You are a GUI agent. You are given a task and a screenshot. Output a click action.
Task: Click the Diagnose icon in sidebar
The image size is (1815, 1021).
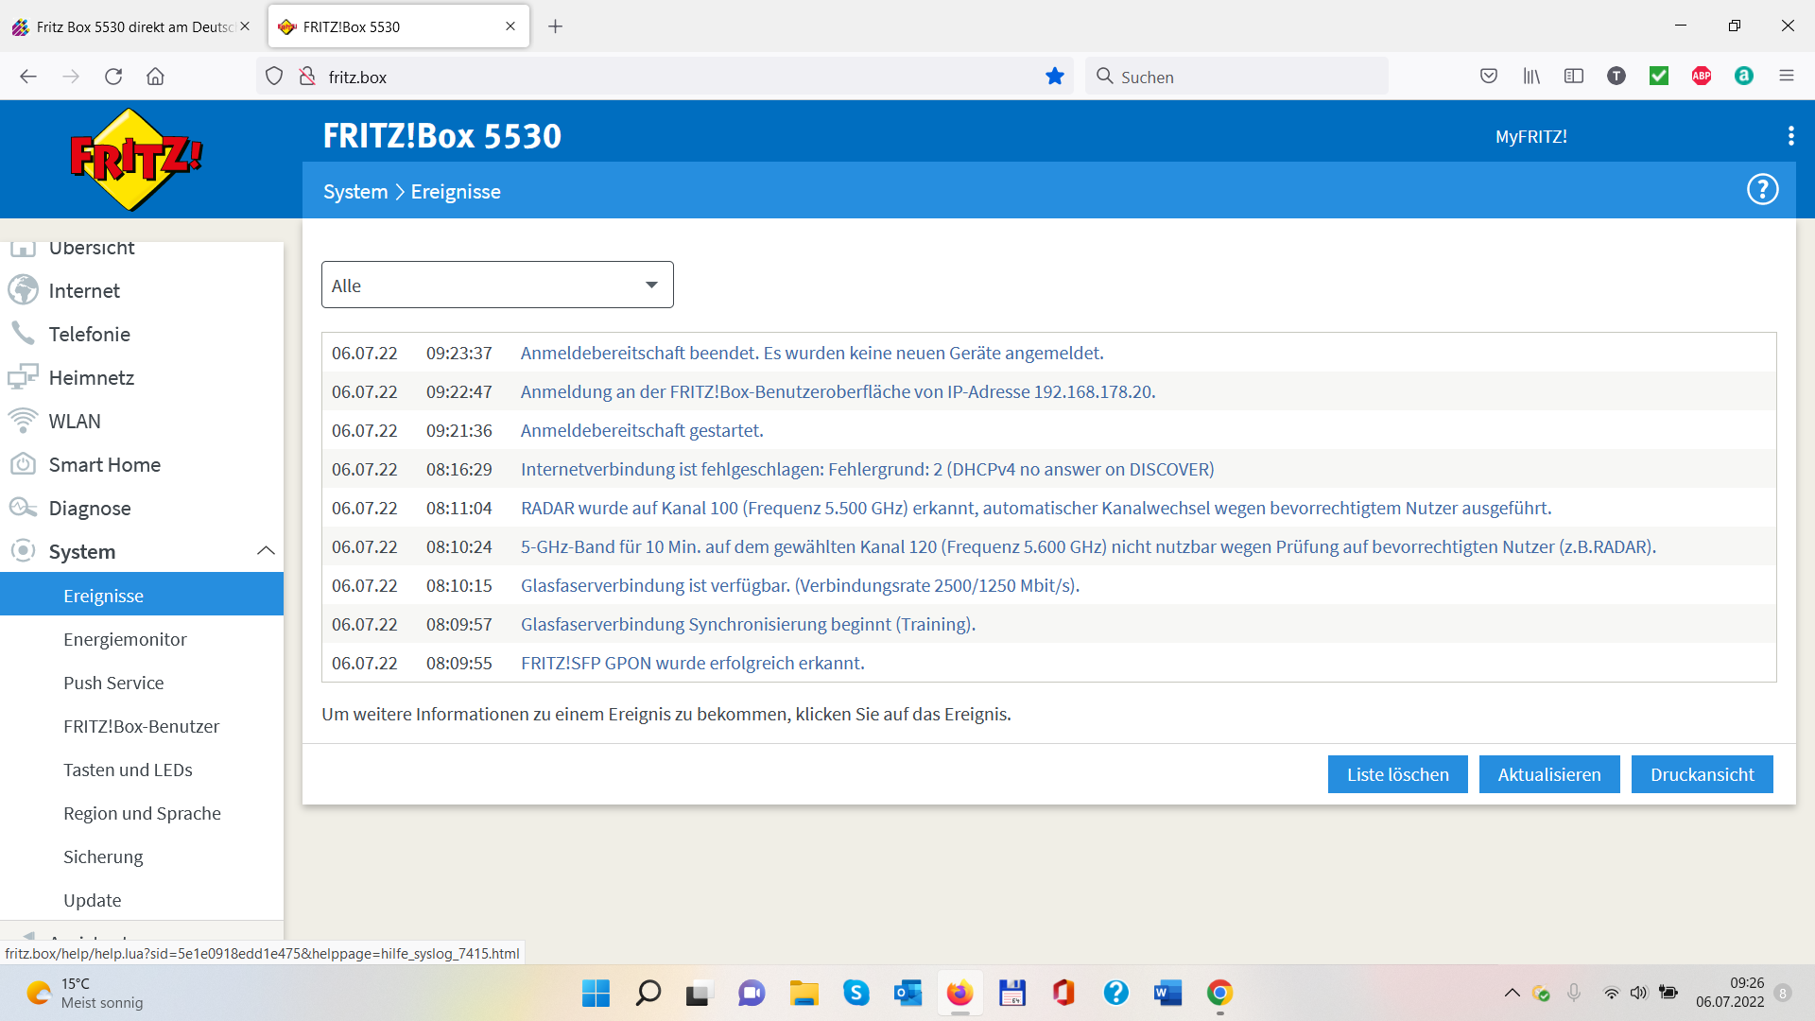click(x=23, y=508)
